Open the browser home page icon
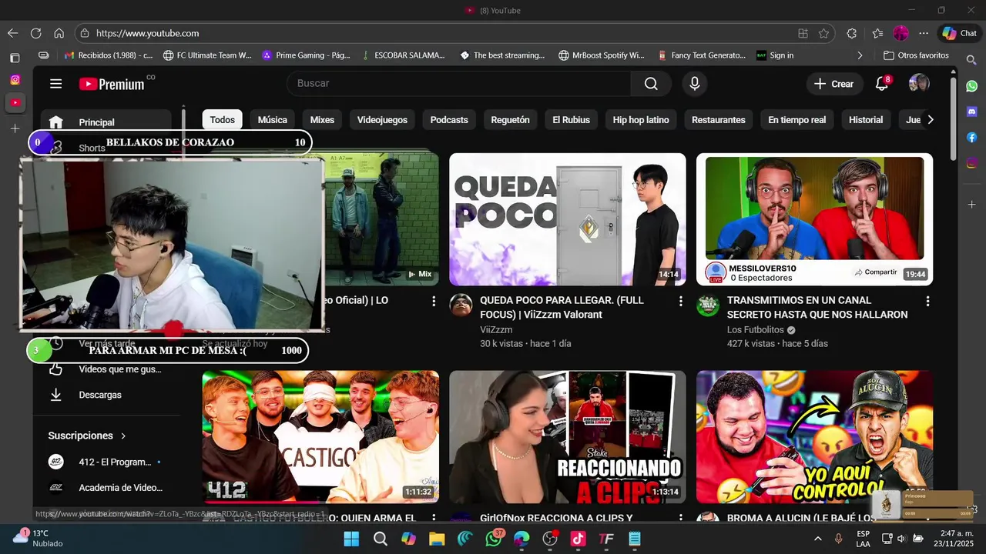 59,33
